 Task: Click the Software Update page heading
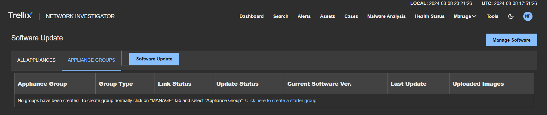coord(37,38)
